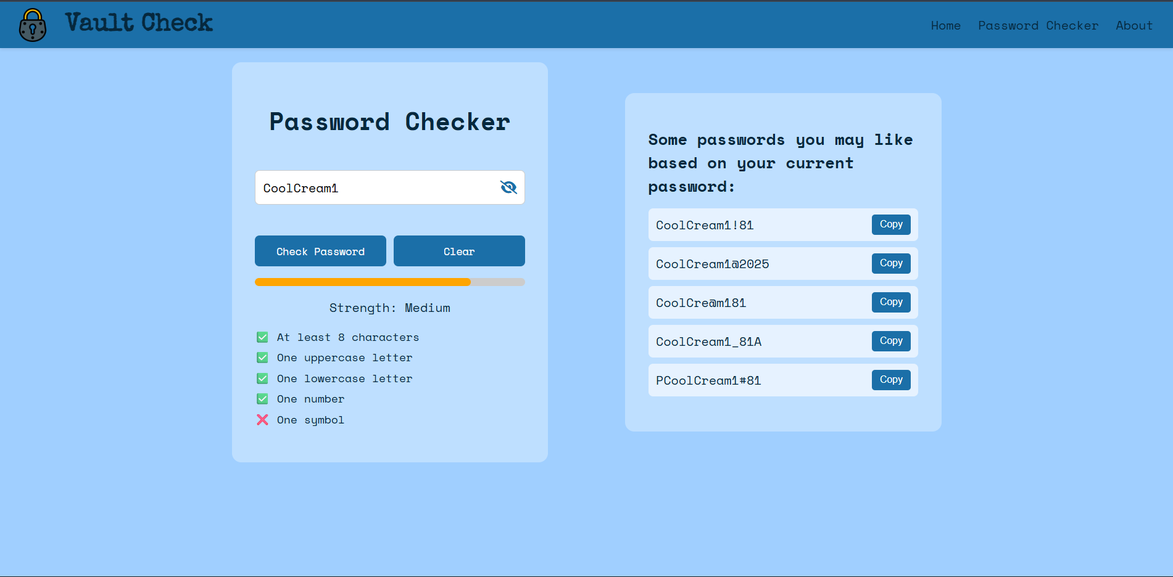Click the green checkmark beside 'One lowercase letter'
The image size is (1173, 577).
[x=262, y=379]
